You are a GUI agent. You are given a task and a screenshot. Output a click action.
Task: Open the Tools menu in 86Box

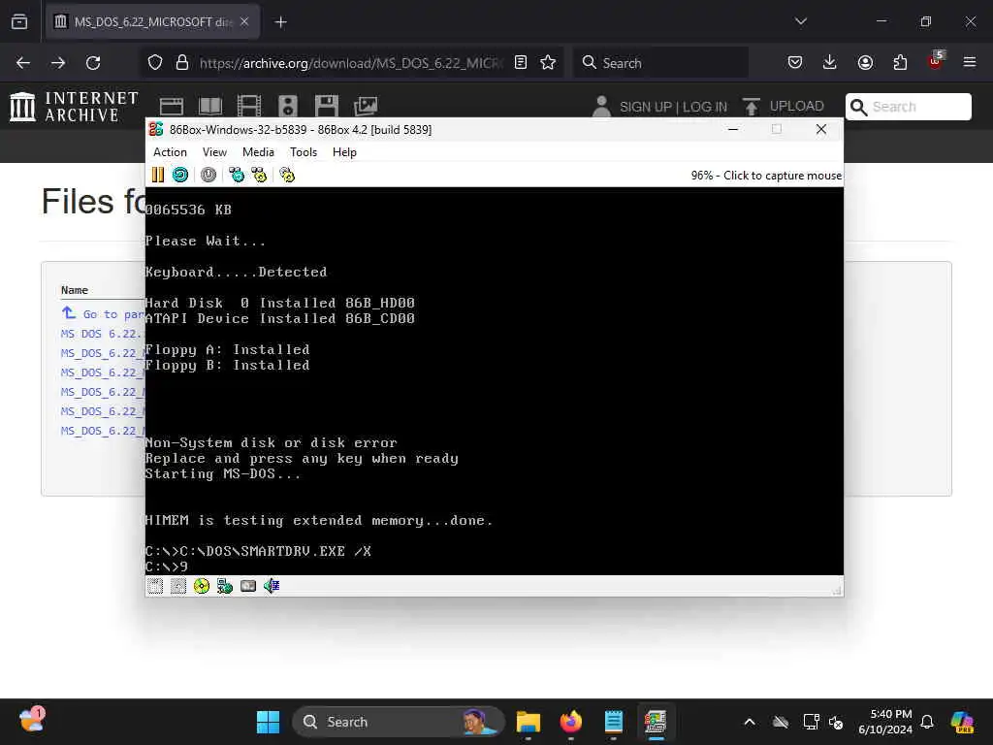(x=304, y=152)
